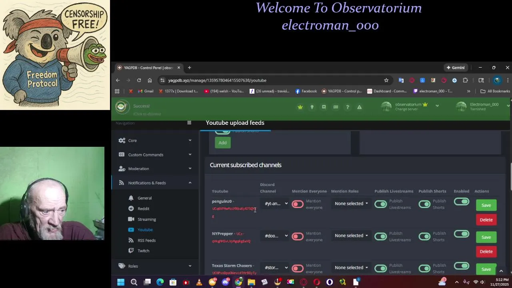Image resolution: width=512 pixels, height=288 pixels.
Task: Click the lightbulb icon in the green header
Action: point(312,107)
